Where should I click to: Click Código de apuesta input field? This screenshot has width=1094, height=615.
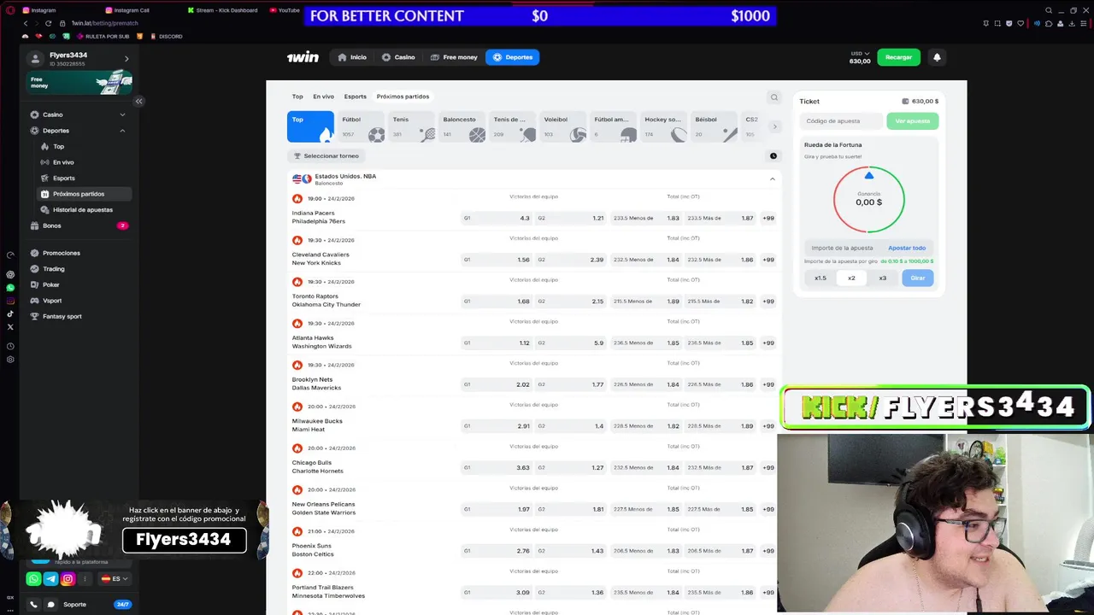pyautogui.click(x=841, y=121)
